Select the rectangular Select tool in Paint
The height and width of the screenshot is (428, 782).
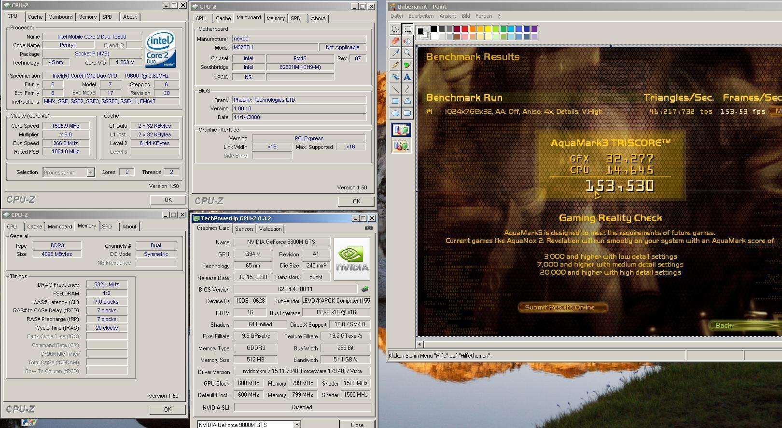tap(407, 29)
